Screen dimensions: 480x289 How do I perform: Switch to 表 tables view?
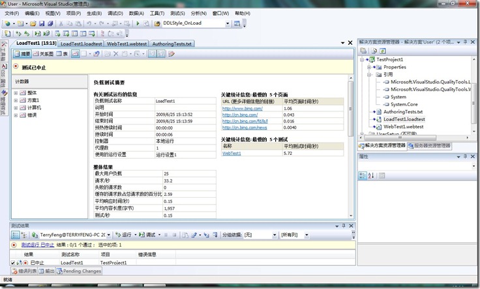62,54
